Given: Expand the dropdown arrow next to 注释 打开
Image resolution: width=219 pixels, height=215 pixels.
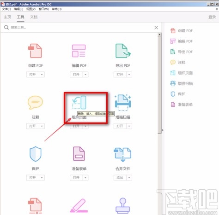Looking at the screenshot, I should [x=42, y=126].
